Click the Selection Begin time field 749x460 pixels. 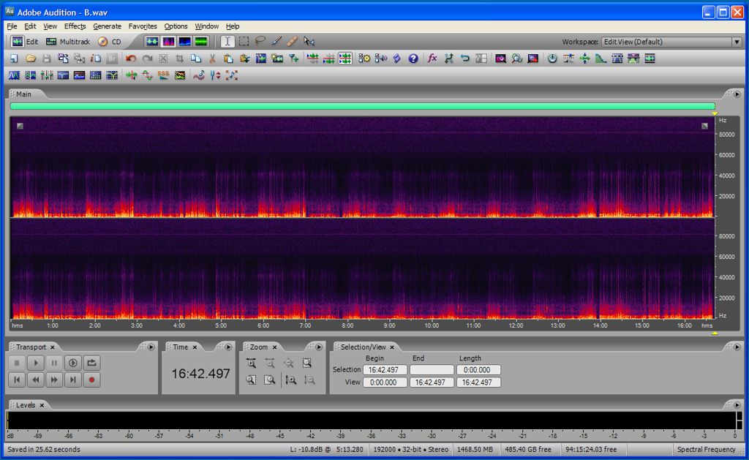tap(385, 370)
